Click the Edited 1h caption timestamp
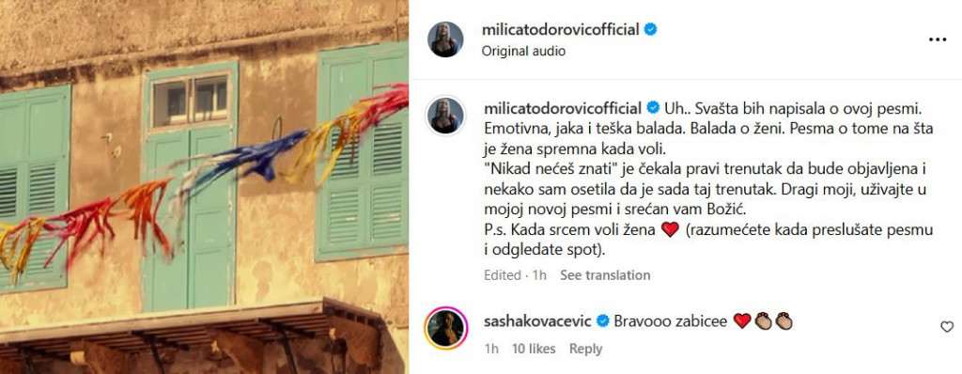Viewport: 962px width, 374px height. pos(515,275)
